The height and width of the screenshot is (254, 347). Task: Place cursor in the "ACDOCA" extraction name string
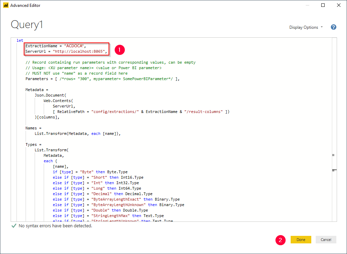(x=74, y=46)
